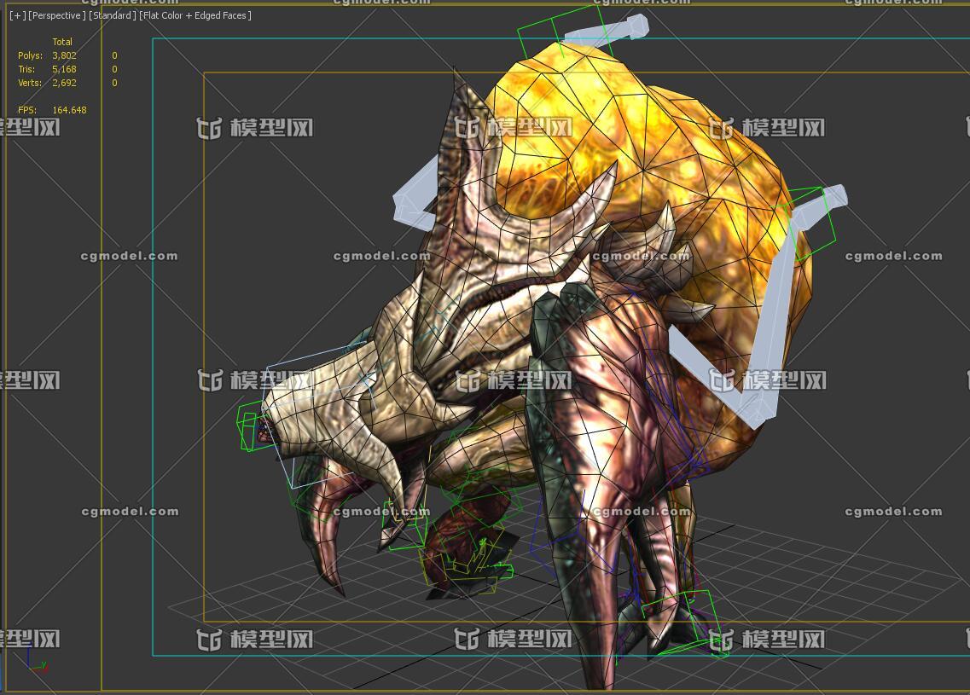Click the Verts count 2,692 statistic
Viewport: 970px width, 695px height.
coord(64,83)
